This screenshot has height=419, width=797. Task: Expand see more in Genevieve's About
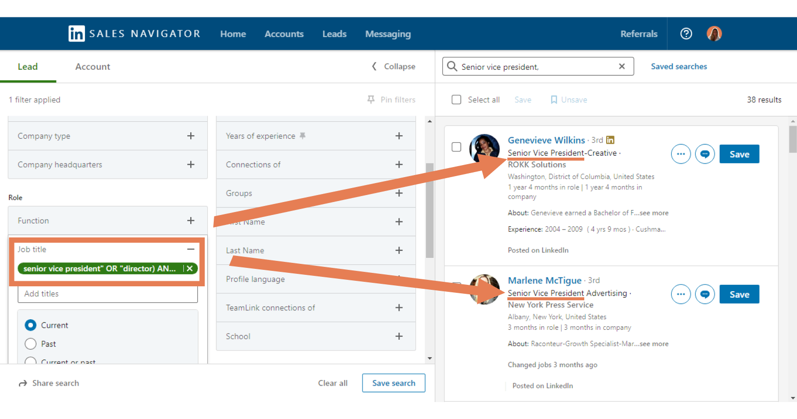[654, 213]
